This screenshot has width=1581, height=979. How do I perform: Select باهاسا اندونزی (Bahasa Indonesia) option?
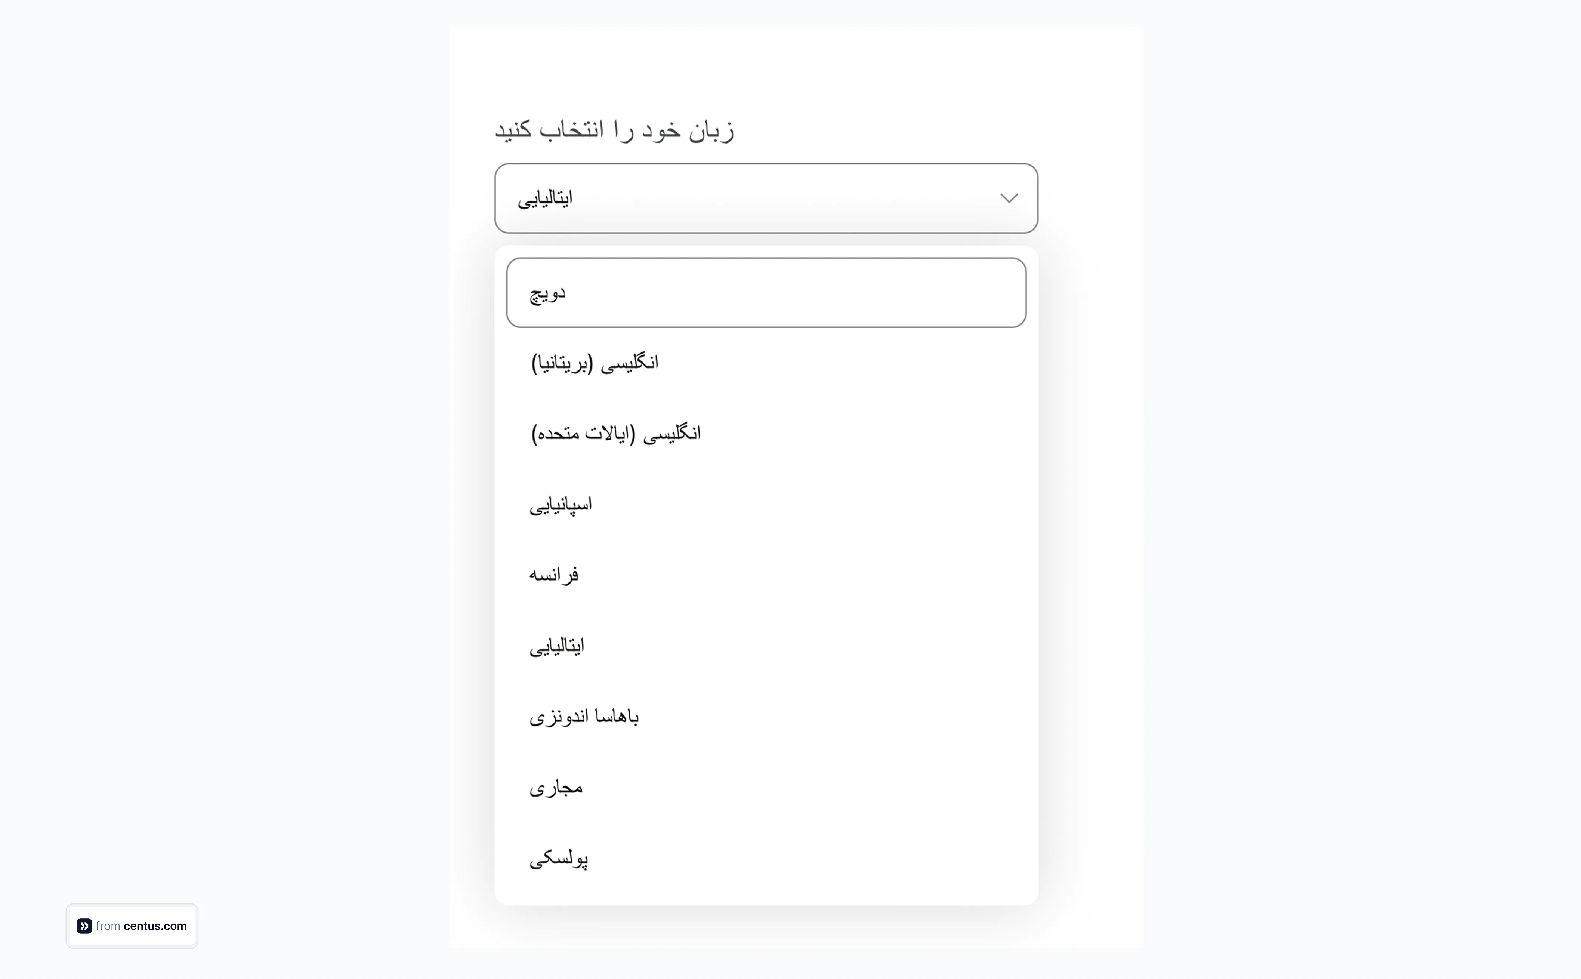pos(584,717)
